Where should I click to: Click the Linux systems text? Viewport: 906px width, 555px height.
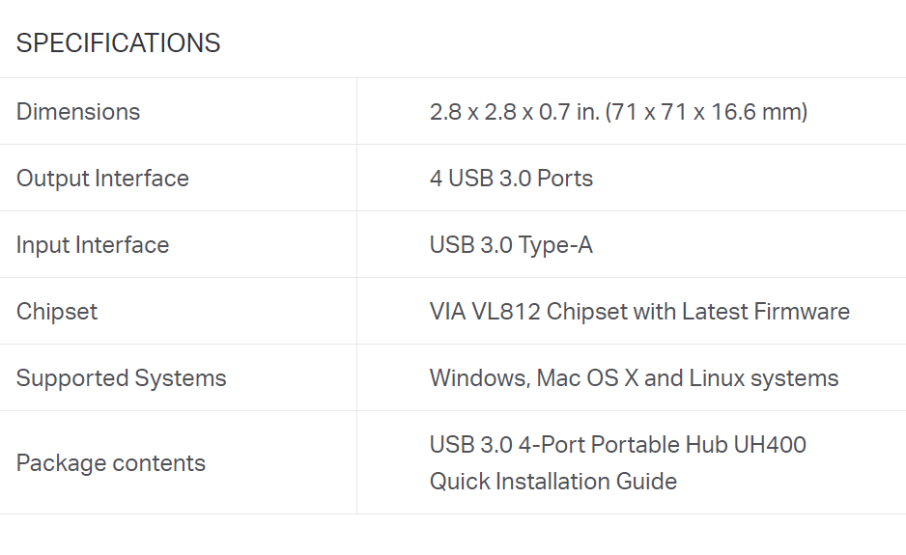click(764, 378)
